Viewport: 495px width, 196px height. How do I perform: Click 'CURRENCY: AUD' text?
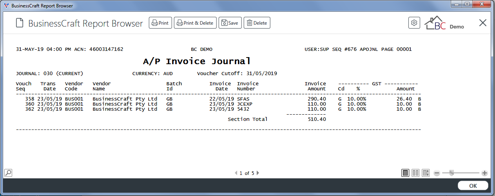tap(152, 74)
